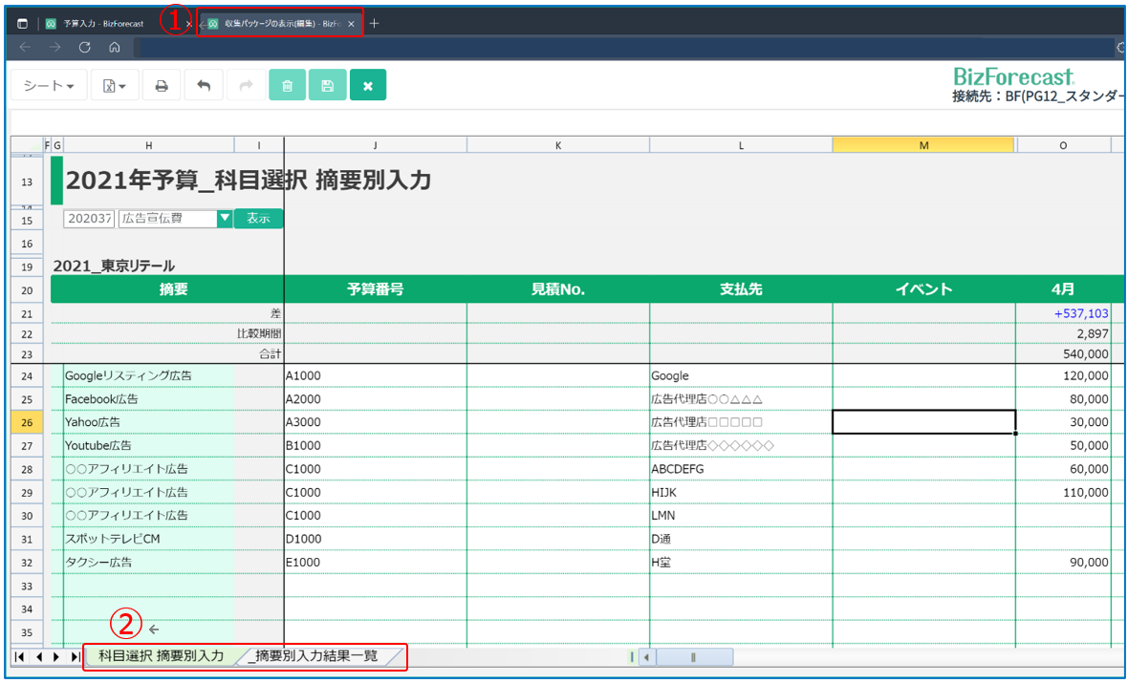This screenshot has width=1128, height=683.
Task: Click the green save disk icon
Action: 328,86
